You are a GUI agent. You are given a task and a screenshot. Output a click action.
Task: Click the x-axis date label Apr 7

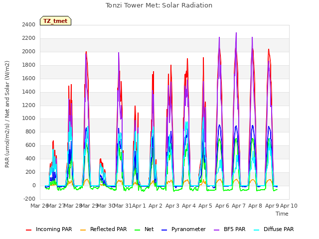239,206
